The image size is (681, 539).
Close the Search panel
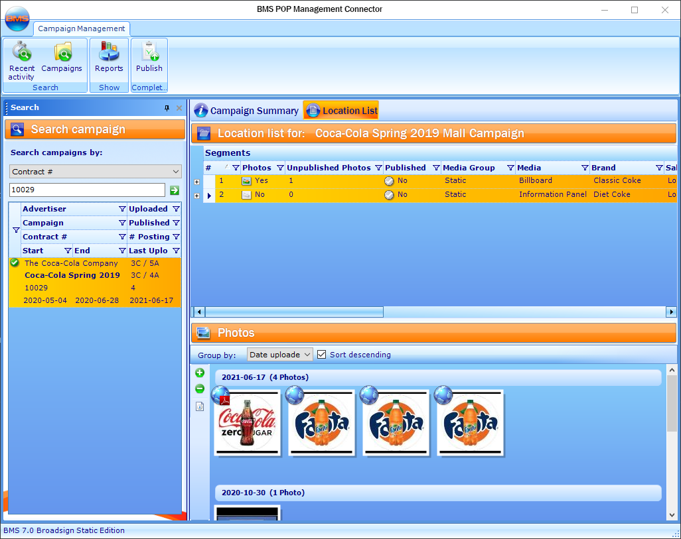click(179, 108)
